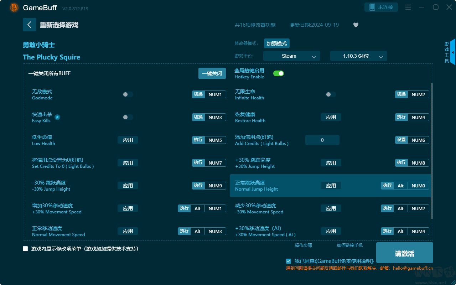Apply -30% Jump Height
This screenshot has width=456, height=285.
(x=128, y=186)
